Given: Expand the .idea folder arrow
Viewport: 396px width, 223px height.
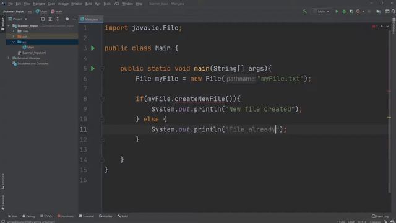Looking at the screenshot, I should coord(14,31).
